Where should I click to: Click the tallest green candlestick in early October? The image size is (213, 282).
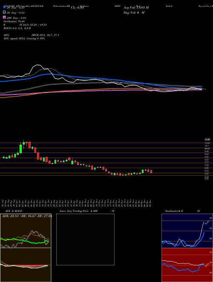pos(21,149)
